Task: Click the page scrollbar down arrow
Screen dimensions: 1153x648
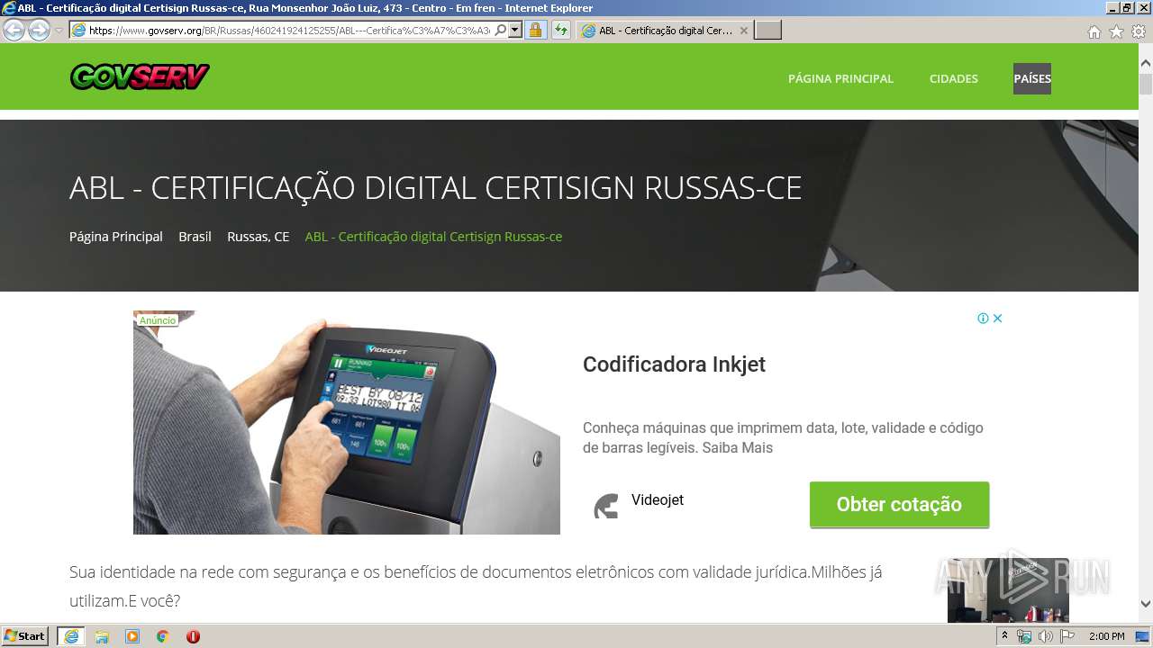Action: pos(1146,604)
